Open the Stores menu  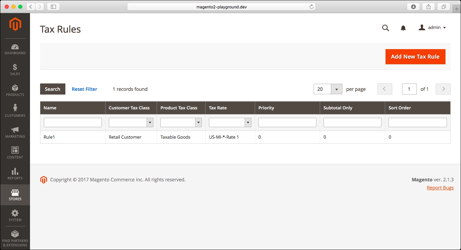click(x=15, y=195)
